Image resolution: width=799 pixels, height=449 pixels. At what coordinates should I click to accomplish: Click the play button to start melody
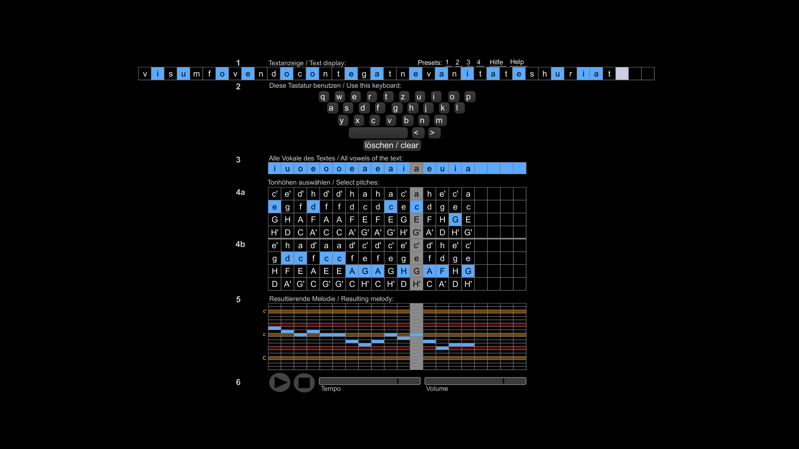279,382
